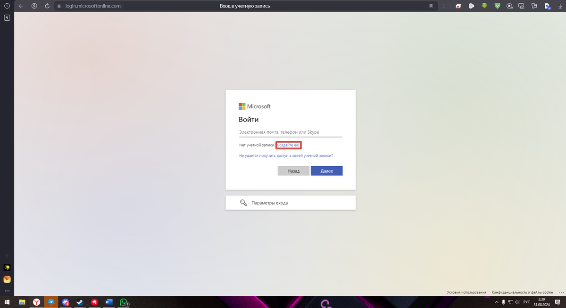
Task: Open Условия использования footer link
Action: 466,292
